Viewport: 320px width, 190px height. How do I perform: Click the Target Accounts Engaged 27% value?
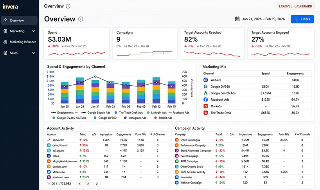258,39
